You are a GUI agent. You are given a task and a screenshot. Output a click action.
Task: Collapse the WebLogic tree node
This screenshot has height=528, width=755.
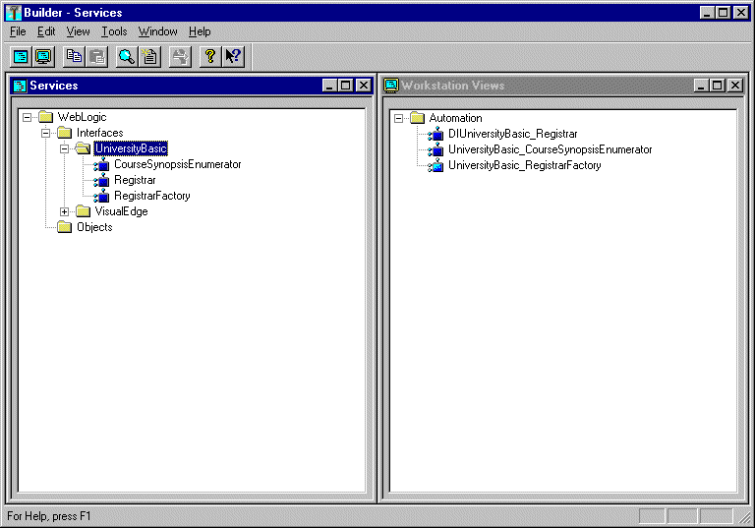click(x=28, y=117)
